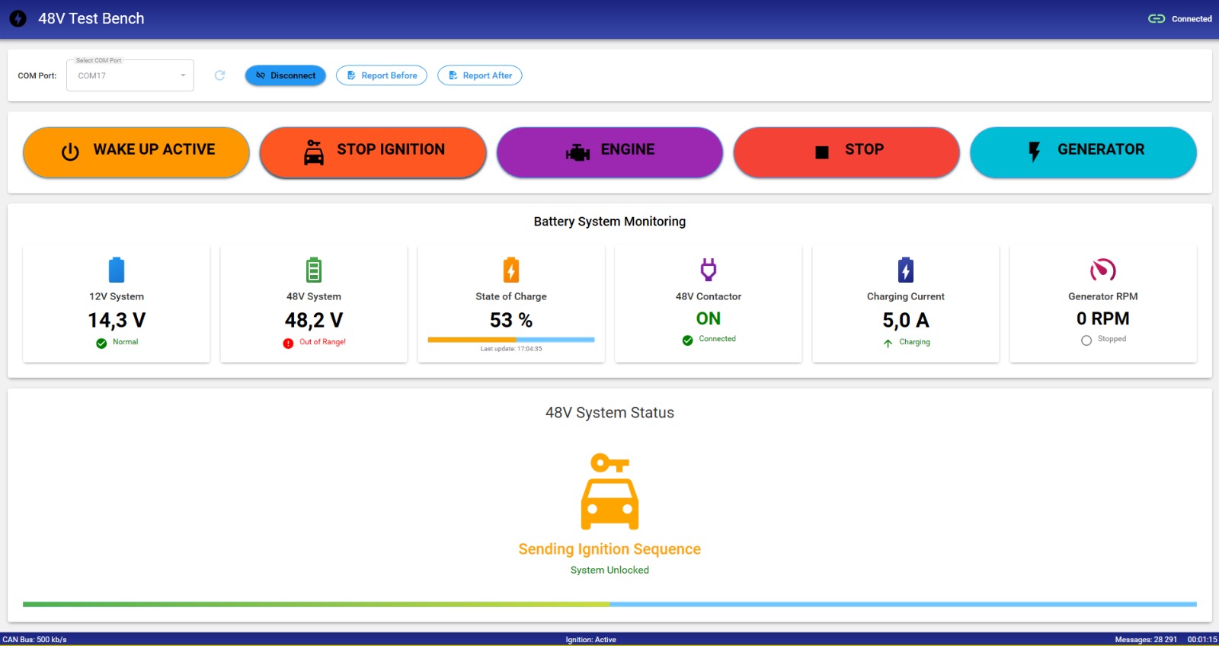Click the blue 12V System battery icon
The width and height of the screenshot is (1219, 646).
tap(117, 270)
